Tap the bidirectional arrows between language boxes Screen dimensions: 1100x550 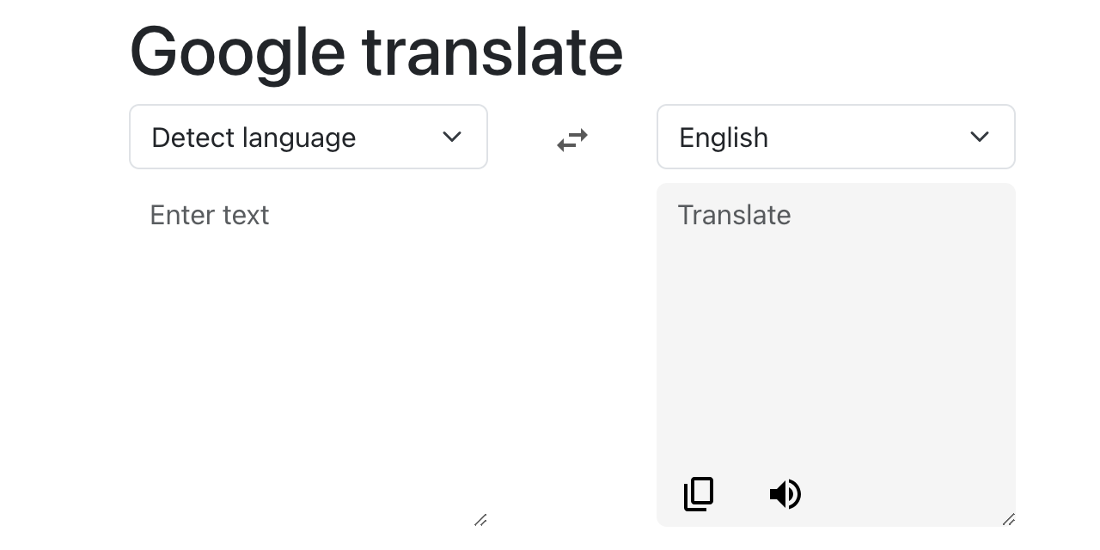[x=571, y=139]
